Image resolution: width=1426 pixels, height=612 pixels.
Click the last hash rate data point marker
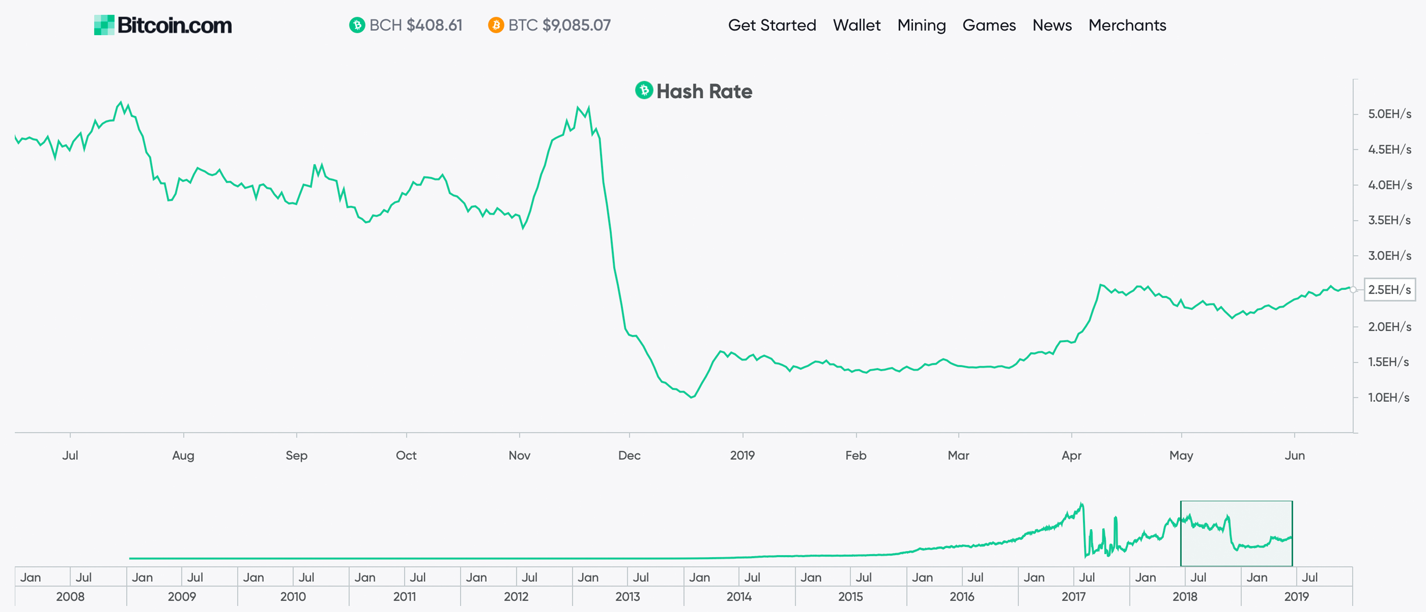tap(1353, 290)
